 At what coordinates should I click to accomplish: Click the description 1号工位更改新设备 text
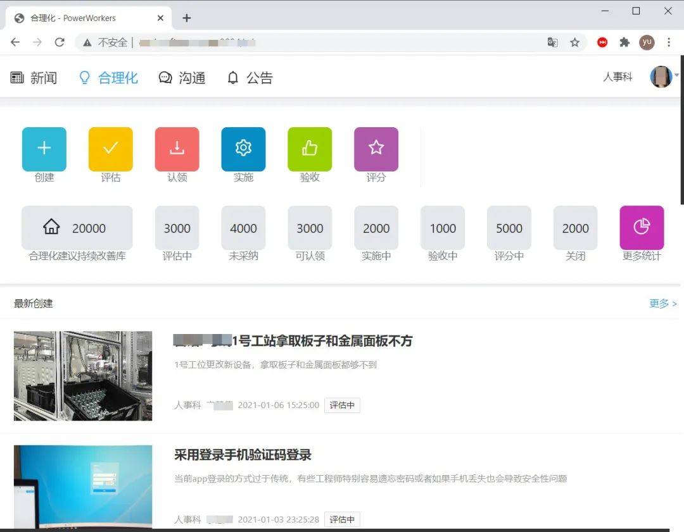[275, 365]
